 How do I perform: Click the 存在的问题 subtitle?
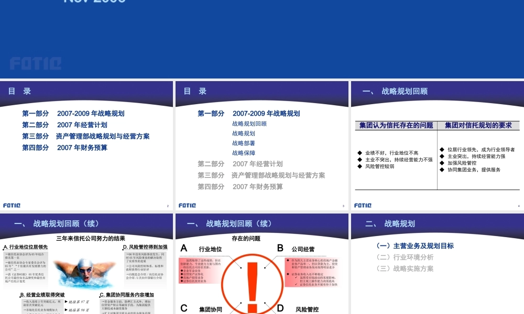point(246,238)
